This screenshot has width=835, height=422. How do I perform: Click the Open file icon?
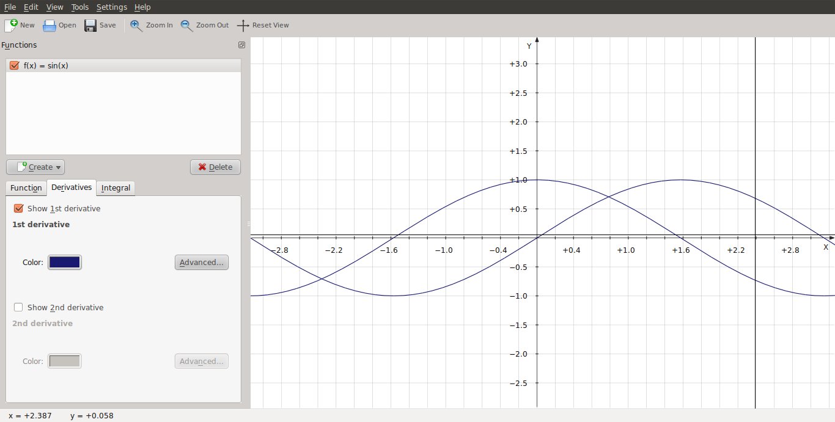click(50, 25)
